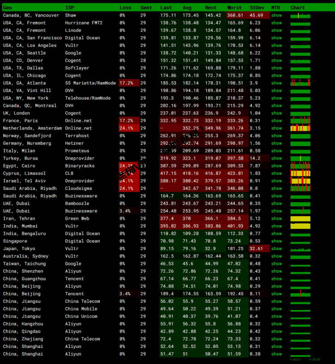Open the MTR show link for Iran, Tehran
Image resolution: width=335 pixels, height=364 pixels.
[276, 218]
